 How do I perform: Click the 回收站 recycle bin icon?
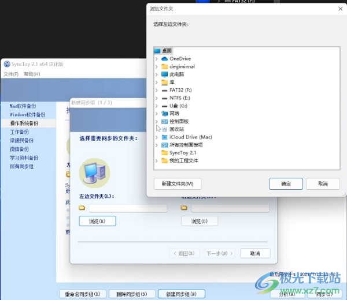click(164, 129)
